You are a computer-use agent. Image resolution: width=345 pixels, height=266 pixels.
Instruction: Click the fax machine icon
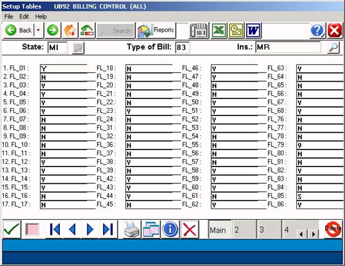199,31
